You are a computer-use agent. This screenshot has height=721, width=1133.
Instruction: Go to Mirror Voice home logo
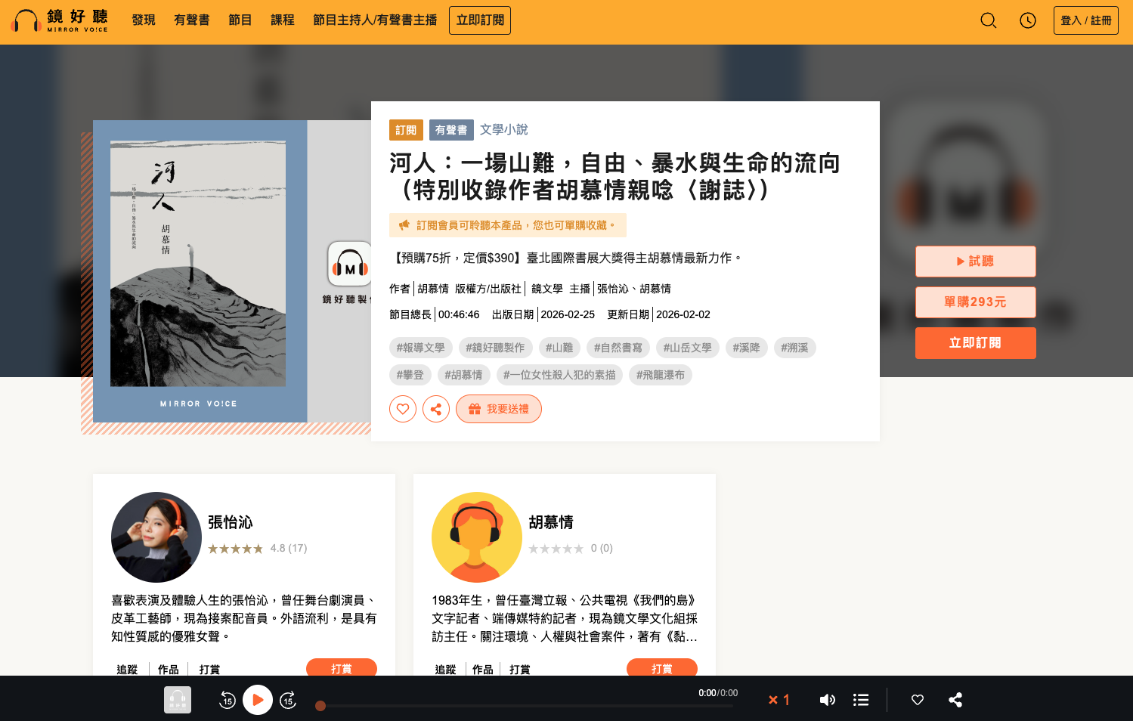(x=60, y=20)
